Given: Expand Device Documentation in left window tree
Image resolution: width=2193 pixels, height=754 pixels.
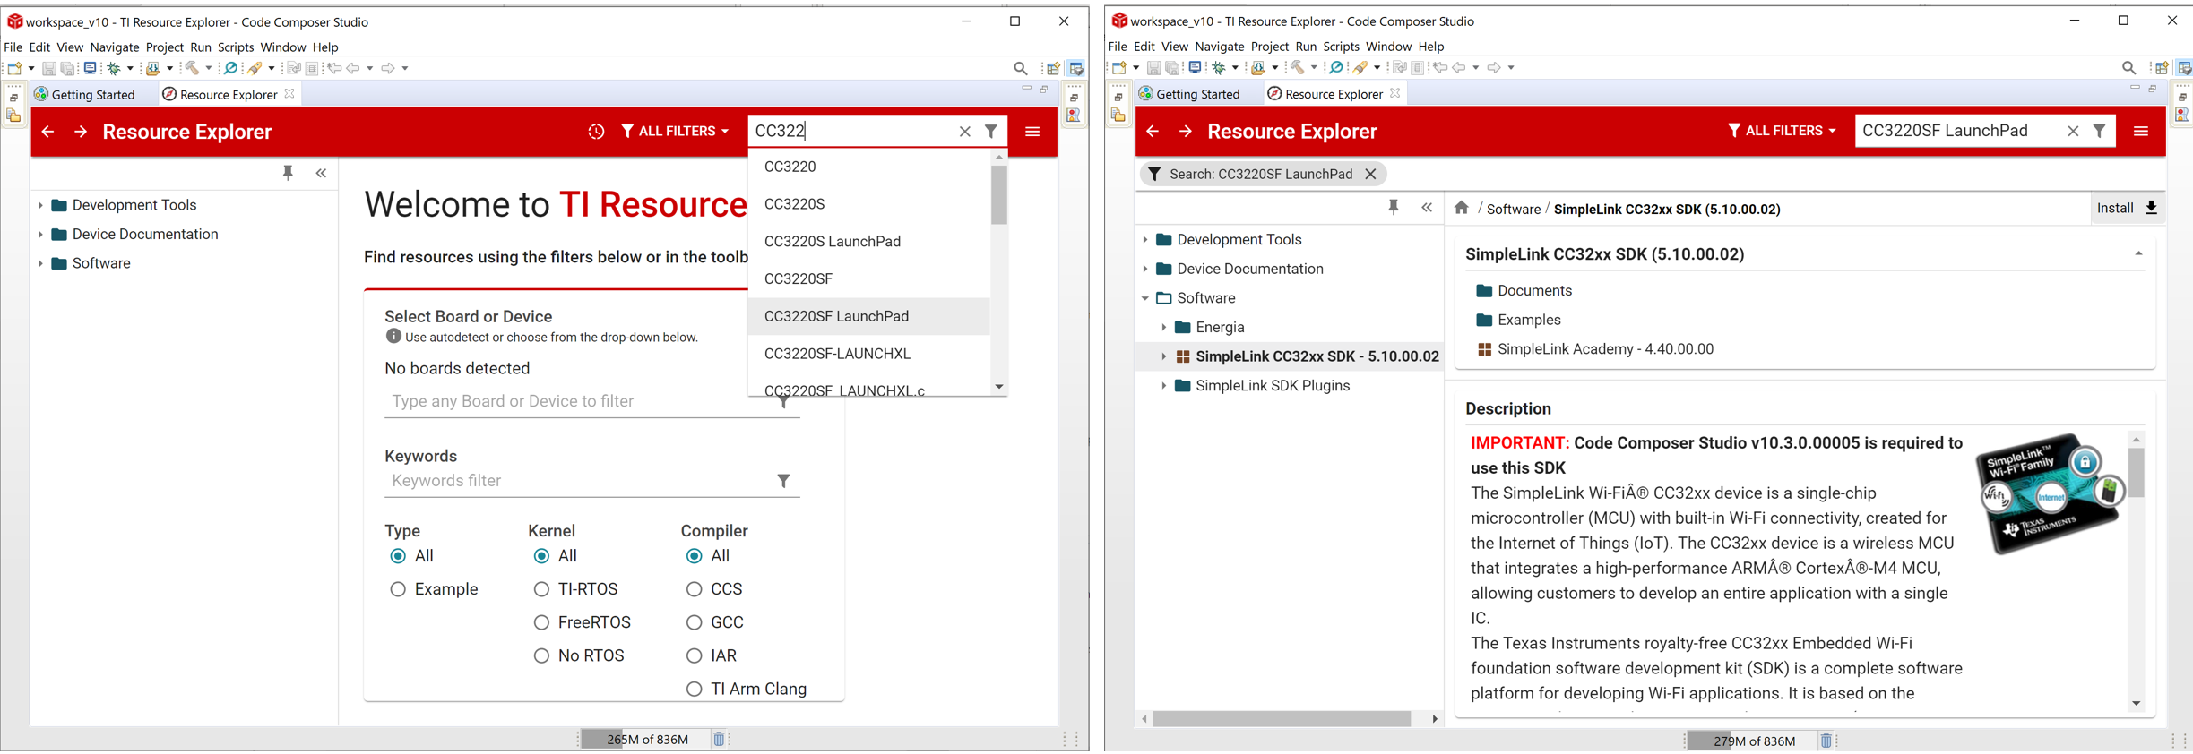Looking at the screenshot, I should pos(40,235).
